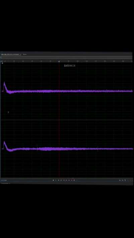Click the first zoom icon at bottom right
The image size is (134, 238).
pos(120,180)
